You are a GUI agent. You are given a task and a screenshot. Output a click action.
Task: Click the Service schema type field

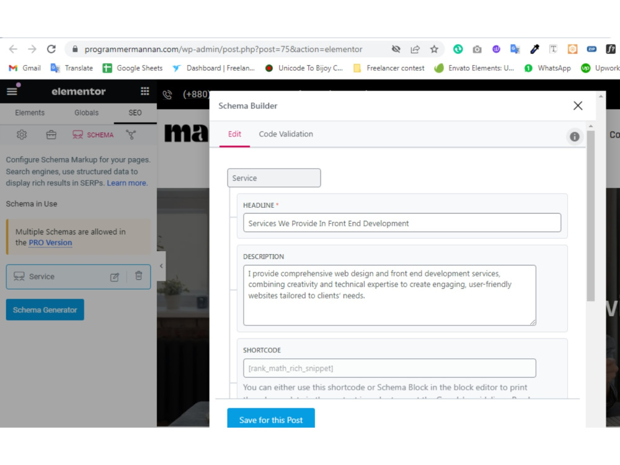(274, 178)
